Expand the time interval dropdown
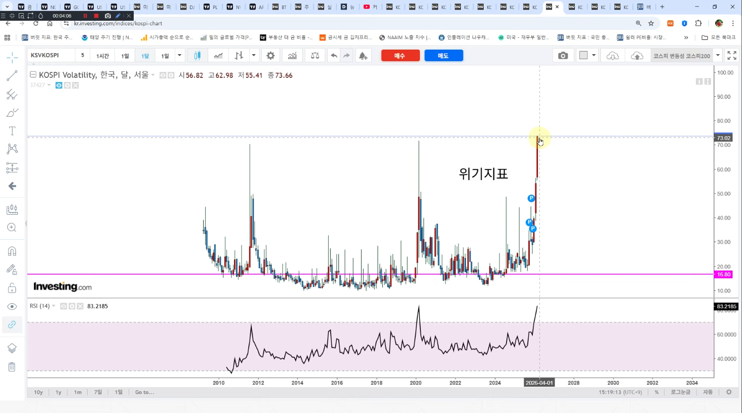The height and width of the screenshot is (413, 742). [179, 56]
